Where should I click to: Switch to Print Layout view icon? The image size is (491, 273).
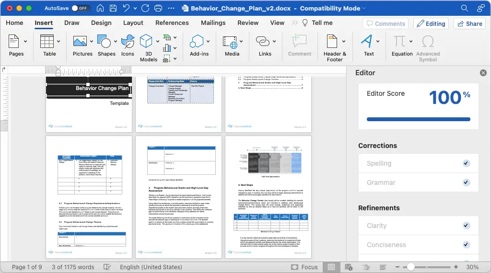[x=331, y=267]
